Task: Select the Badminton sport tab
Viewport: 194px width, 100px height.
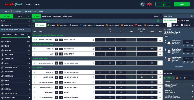Action: (x=99, y=25)
